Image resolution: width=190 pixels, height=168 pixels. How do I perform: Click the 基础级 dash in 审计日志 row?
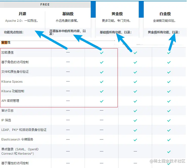pos(102,110)
